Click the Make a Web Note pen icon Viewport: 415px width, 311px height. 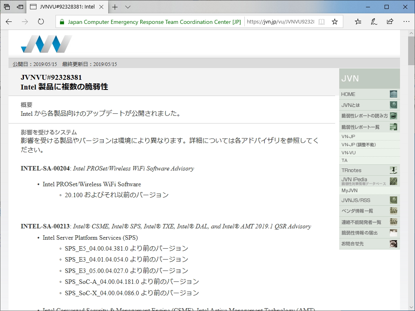(373, 21)
